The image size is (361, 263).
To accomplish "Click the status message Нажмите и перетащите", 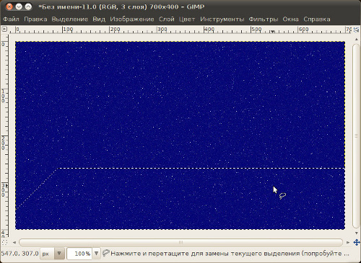I will coord(230,254).
